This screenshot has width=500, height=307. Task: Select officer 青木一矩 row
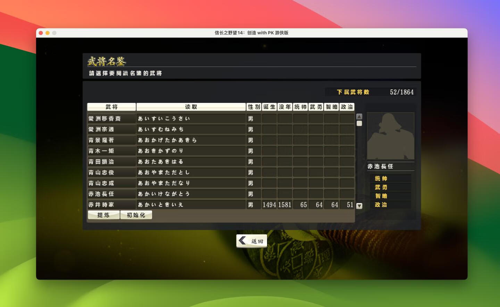point(111,151)
